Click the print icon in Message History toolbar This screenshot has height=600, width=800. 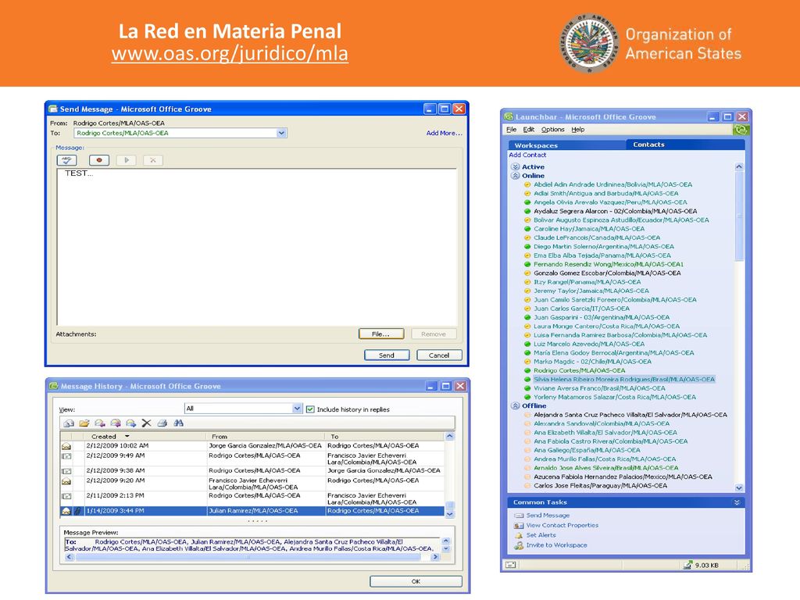(162, 423)
